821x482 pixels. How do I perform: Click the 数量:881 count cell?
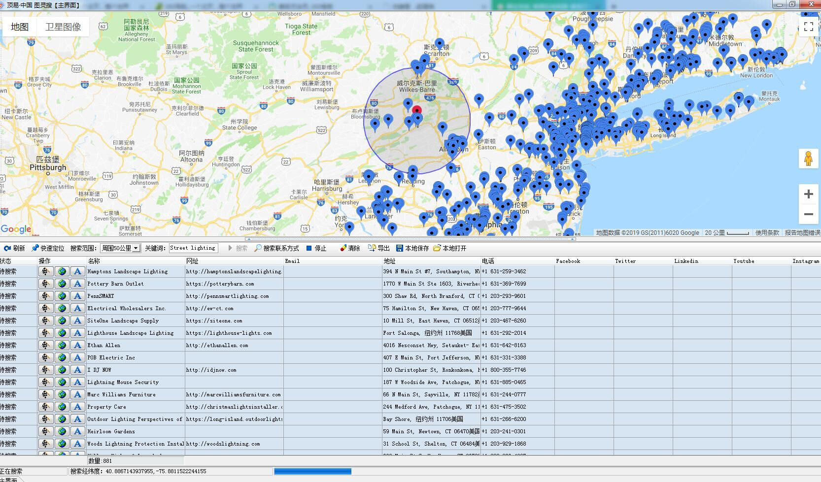pyautogui.click(x=136, y=461)
